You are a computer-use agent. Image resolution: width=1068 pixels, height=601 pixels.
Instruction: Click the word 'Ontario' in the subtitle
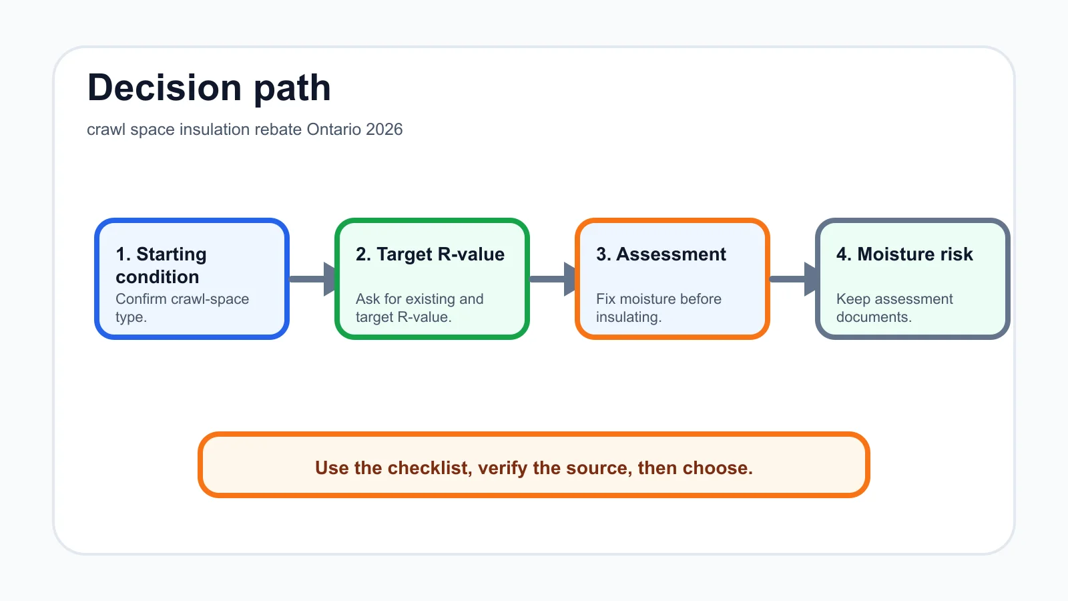tap(334, 130)
